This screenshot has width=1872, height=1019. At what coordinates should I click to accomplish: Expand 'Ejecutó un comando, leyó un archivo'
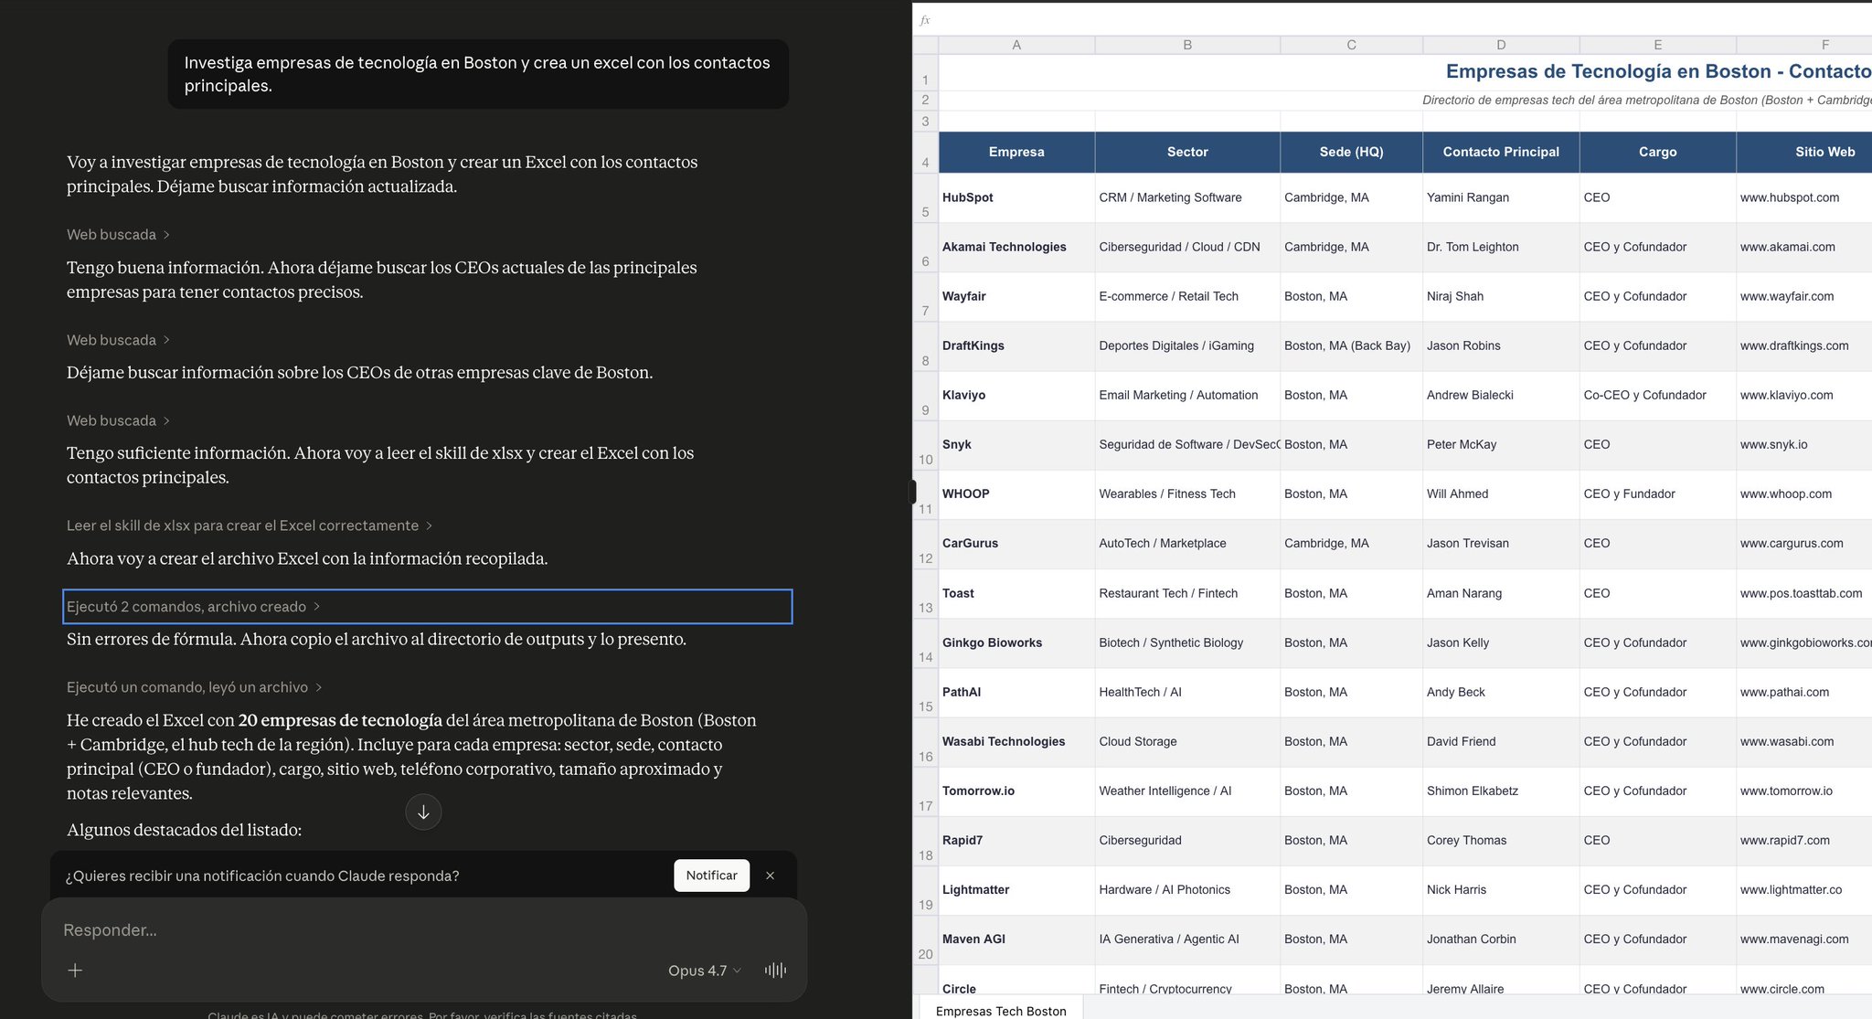click(194, 687)
